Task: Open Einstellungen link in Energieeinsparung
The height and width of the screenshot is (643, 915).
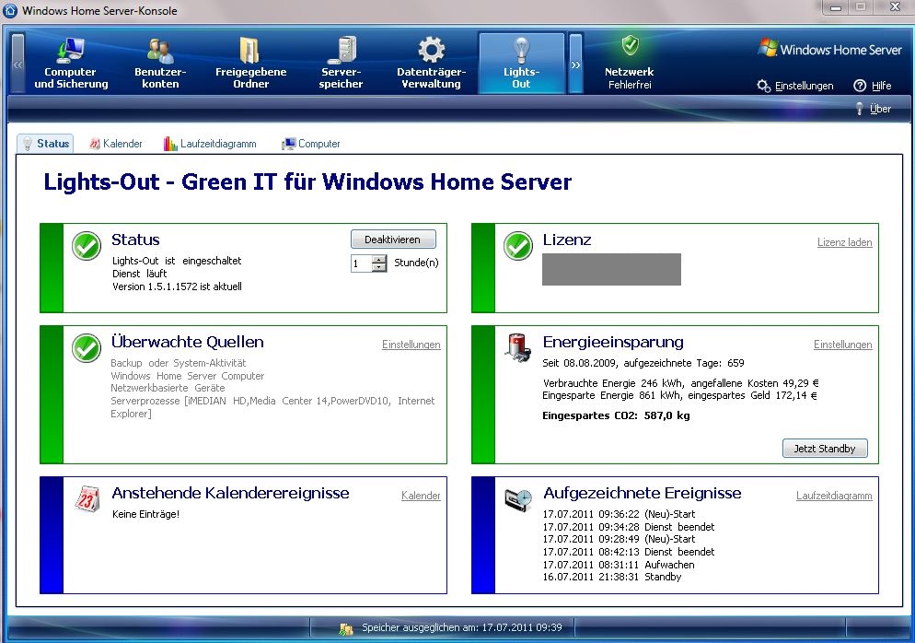Action: point(842,345)
